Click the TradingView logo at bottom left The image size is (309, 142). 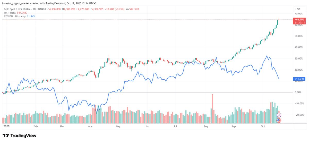coord(19,136)
